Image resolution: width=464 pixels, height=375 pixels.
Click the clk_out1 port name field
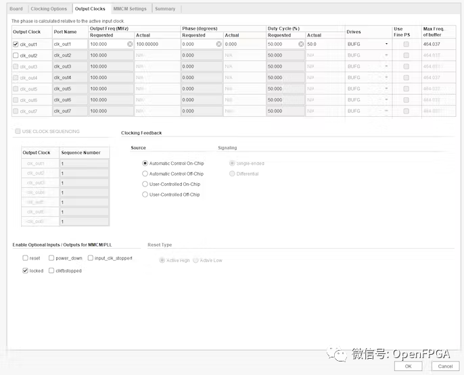tap(70, 44)
